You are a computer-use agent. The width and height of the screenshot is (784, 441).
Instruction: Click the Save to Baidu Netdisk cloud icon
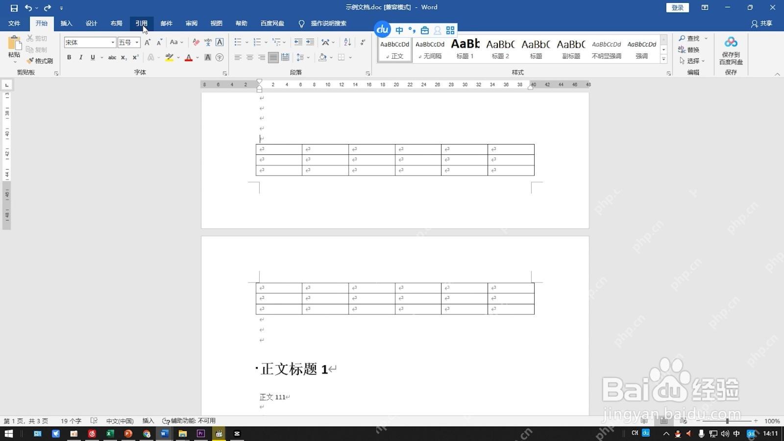click(x=731, y=42)
